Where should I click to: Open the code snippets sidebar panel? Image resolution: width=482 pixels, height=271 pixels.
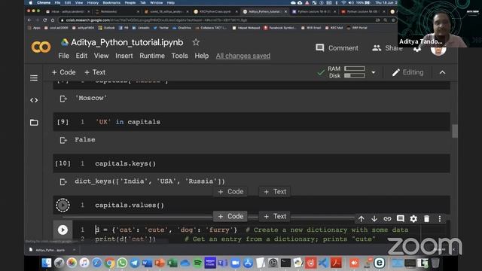point(34,100)
